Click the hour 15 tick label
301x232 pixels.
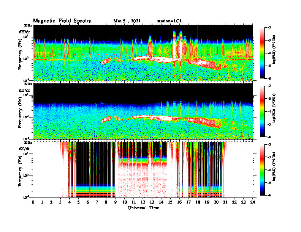click(170, 202)
